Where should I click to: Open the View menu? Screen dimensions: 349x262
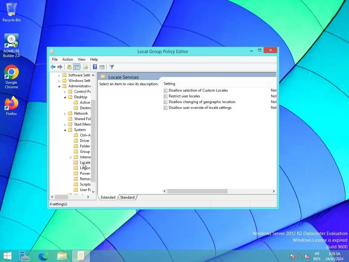(81, 59)
